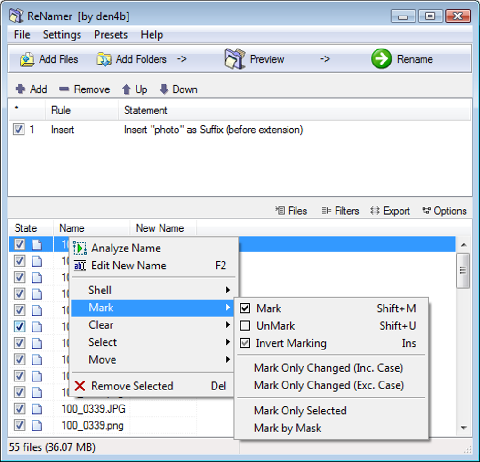Toggle the third file row checkbox
Image resolution: width=480 pixels, height=462 pixels.
coord(20,277)
